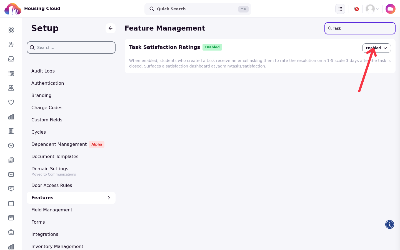Open the chat message sidebar icon

pyautogui.click(x=11, y=189)
